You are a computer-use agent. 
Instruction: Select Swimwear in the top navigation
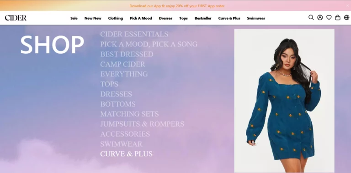[256, 18]
